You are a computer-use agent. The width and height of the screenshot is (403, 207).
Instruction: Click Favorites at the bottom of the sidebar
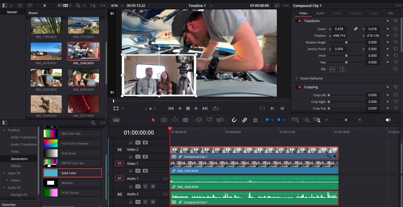(8, 204)
